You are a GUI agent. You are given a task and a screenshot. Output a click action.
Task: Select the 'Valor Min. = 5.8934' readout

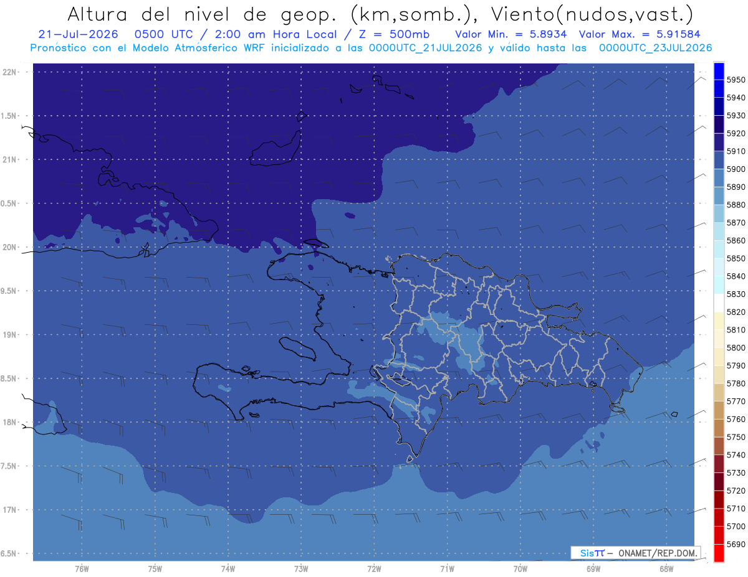[511, 35]
